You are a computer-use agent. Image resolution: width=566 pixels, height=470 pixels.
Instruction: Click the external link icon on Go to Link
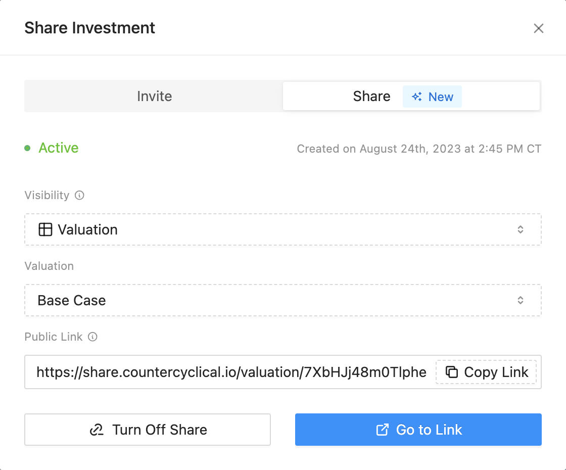point(383,430)
